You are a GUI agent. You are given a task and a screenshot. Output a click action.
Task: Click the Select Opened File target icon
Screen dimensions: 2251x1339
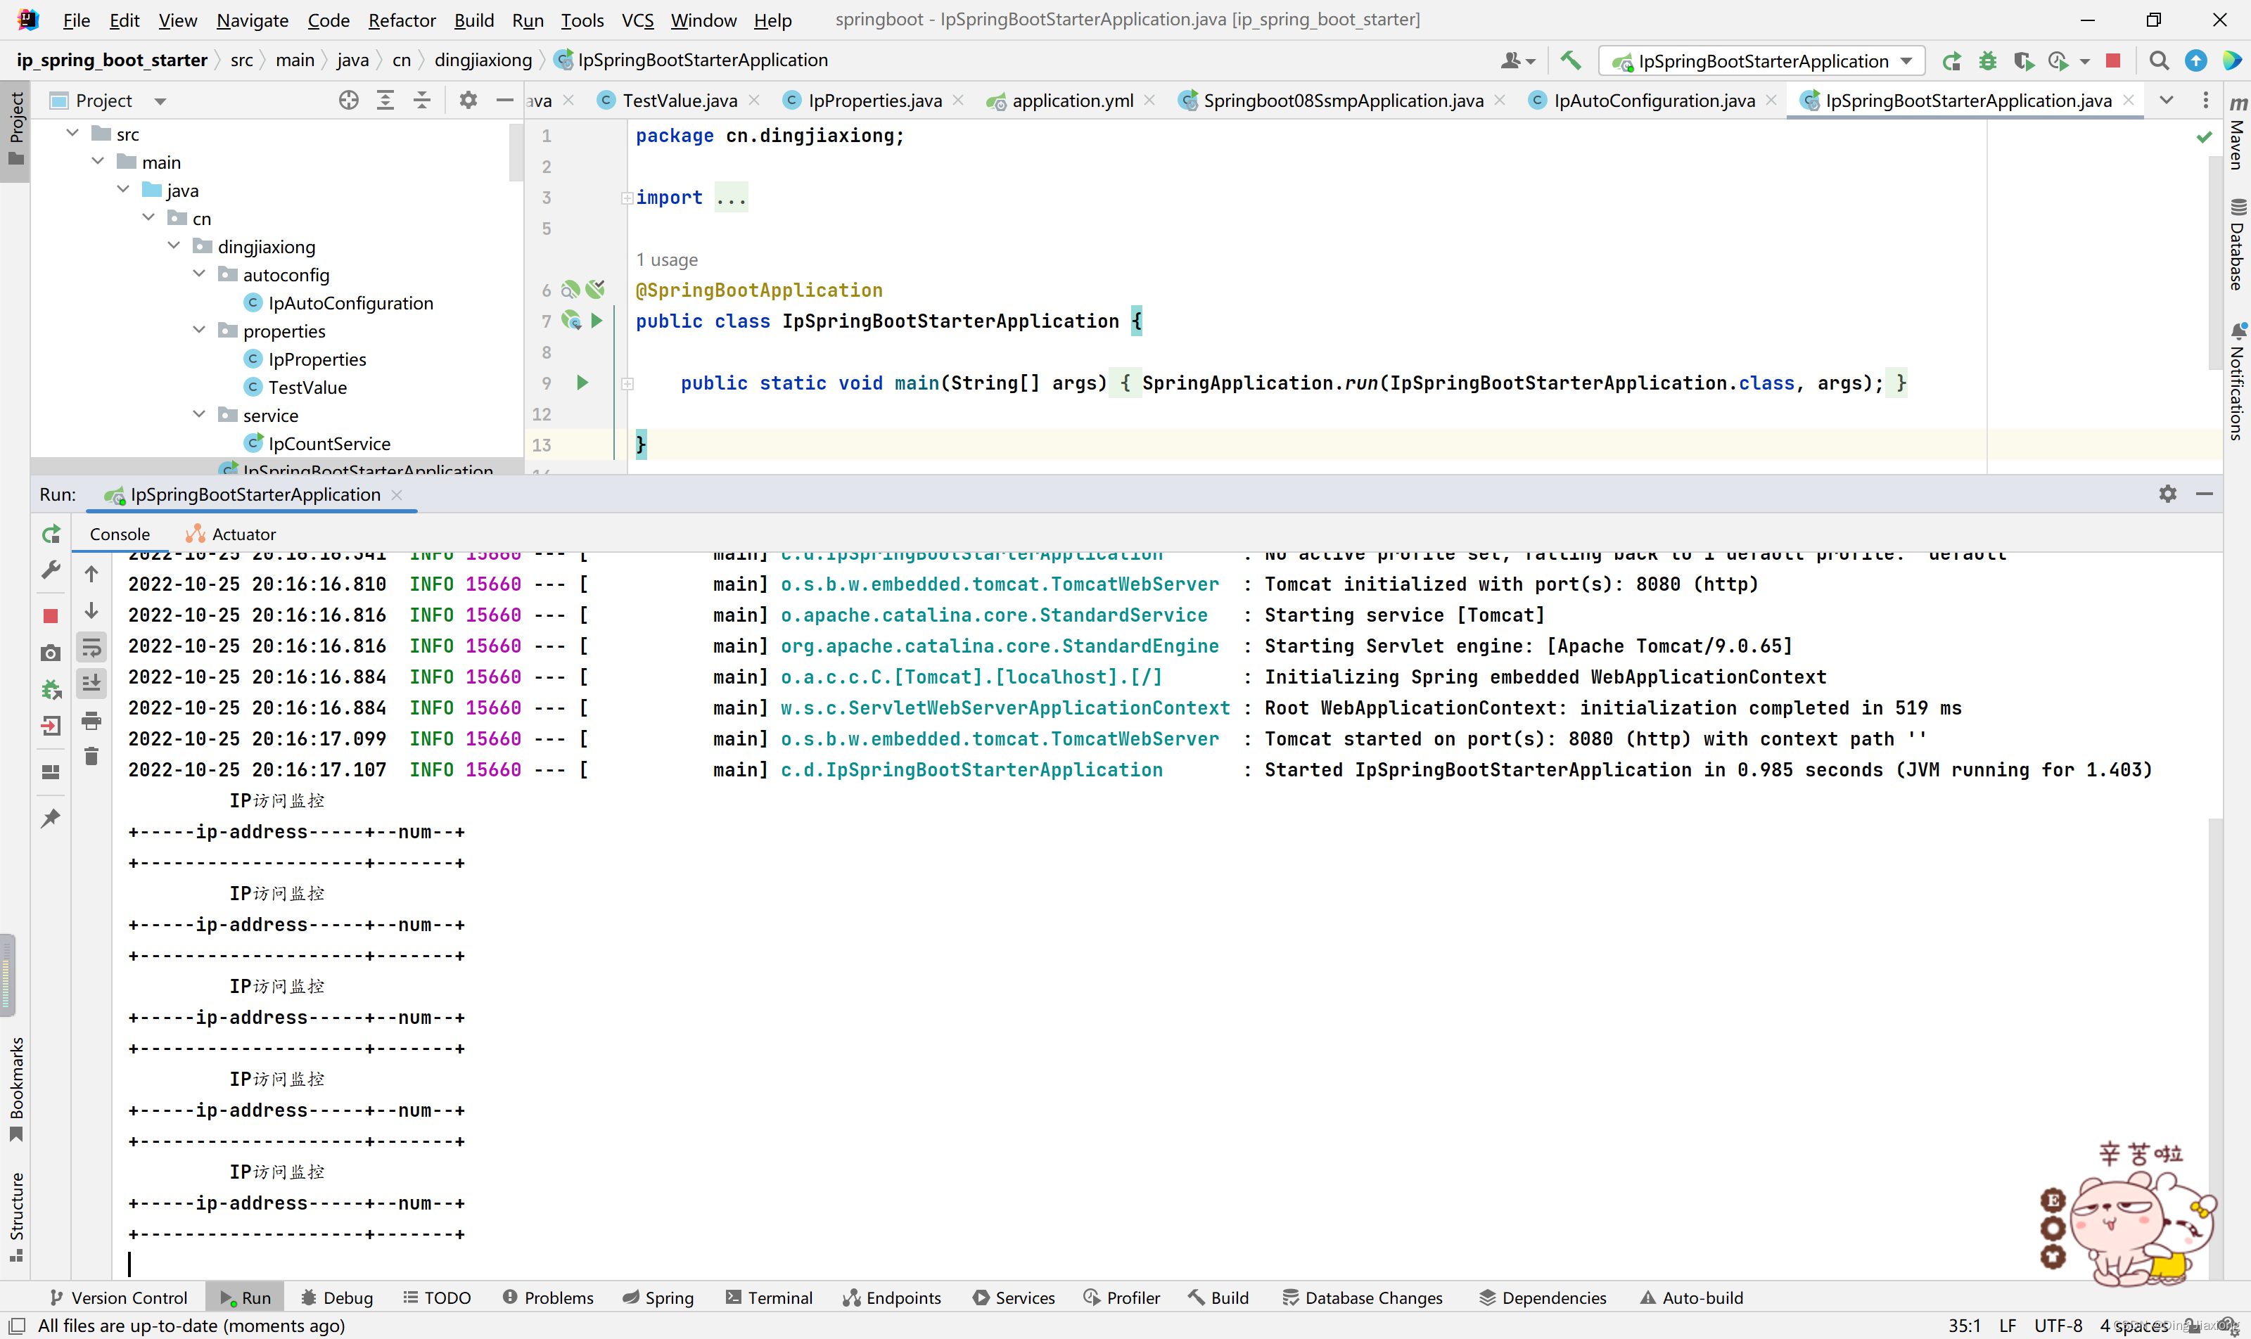click(x=348, y=100)
